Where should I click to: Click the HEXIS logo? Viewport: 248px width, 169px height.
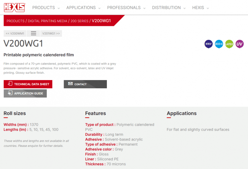pyautogui.click(x=15, y=7)
